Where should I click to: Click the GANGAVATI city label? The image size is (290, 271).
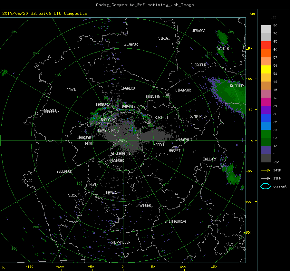pyautogui.click(x=184, y=140)
